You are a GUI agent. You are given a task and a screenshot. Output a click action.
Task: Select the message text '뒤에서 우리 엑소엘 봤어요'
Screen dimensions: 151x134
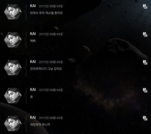[x=46, y=13]
